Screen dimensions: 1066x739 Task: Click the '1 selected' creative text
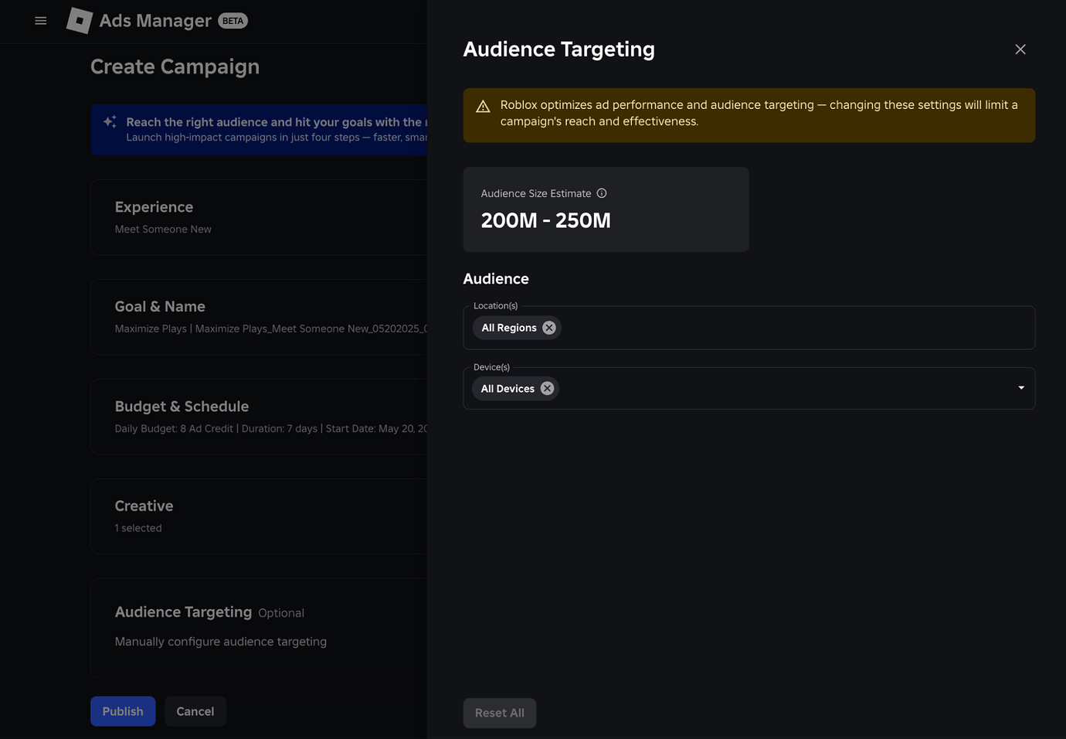tap(138, 528)
